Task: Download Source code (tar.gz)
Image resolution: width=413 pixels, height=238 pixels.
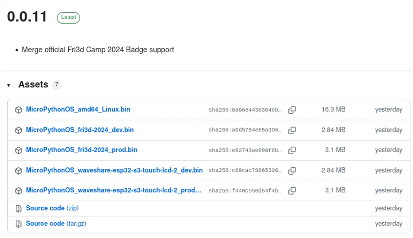Action: click(x=56, y=223)
